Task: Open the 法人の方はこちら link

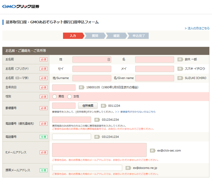Action: (197, 28)
